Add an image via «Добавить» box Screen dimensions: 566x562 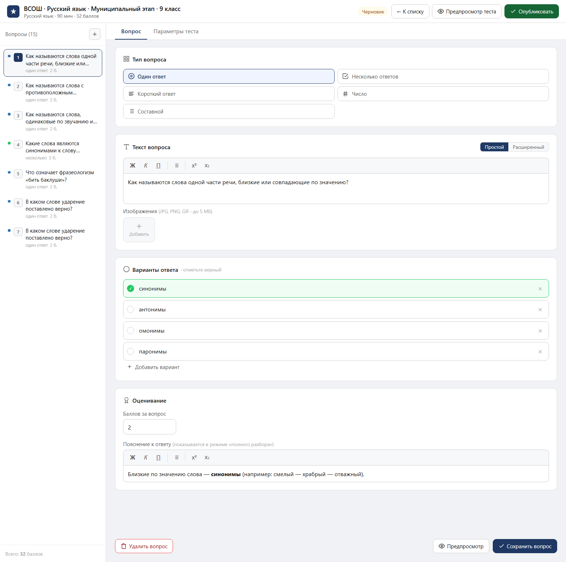[x=139, y=230]
